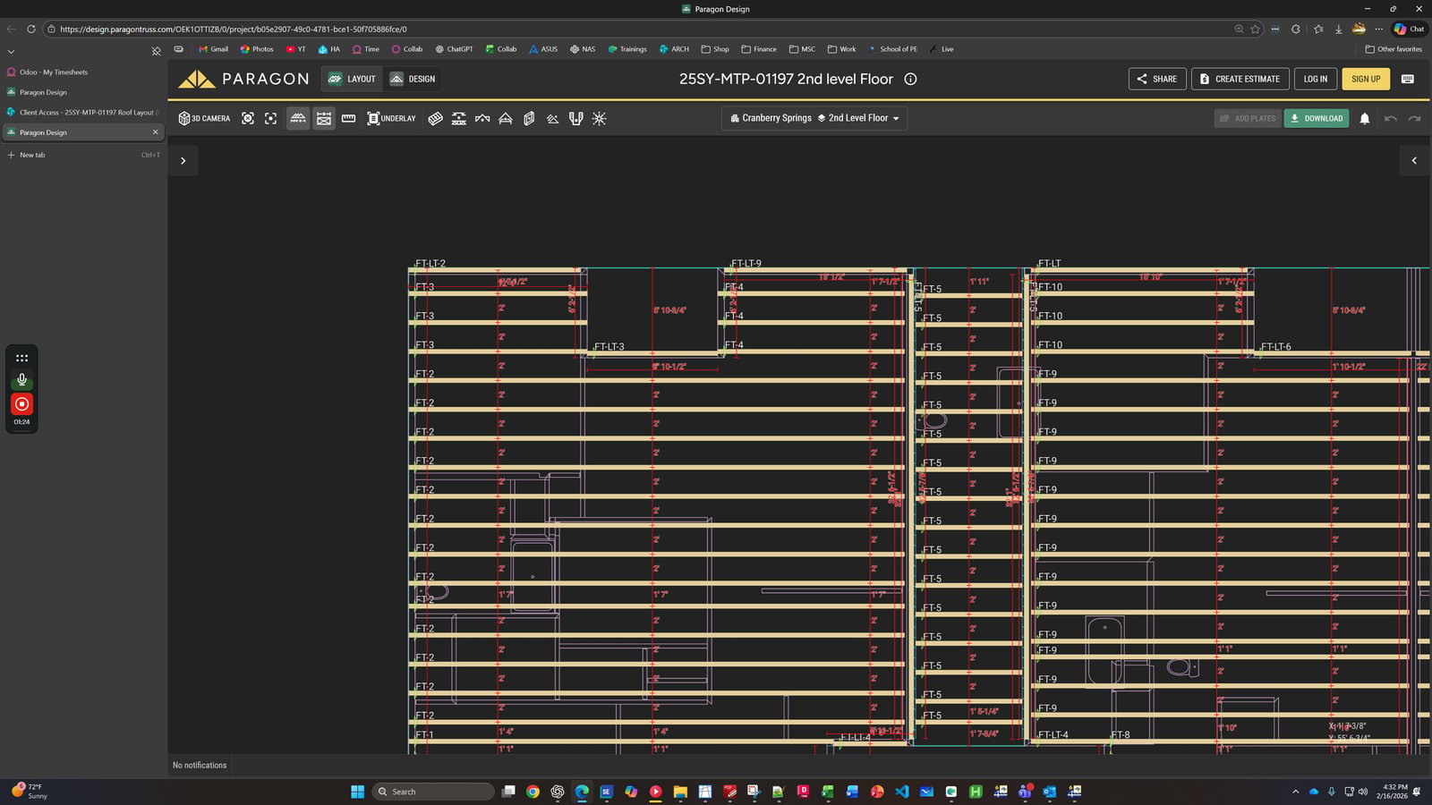Image resolution: width=1432 pixels, height=805 pixels.
Task: Click the hanger bracket icon
Action: coord(575,118)
